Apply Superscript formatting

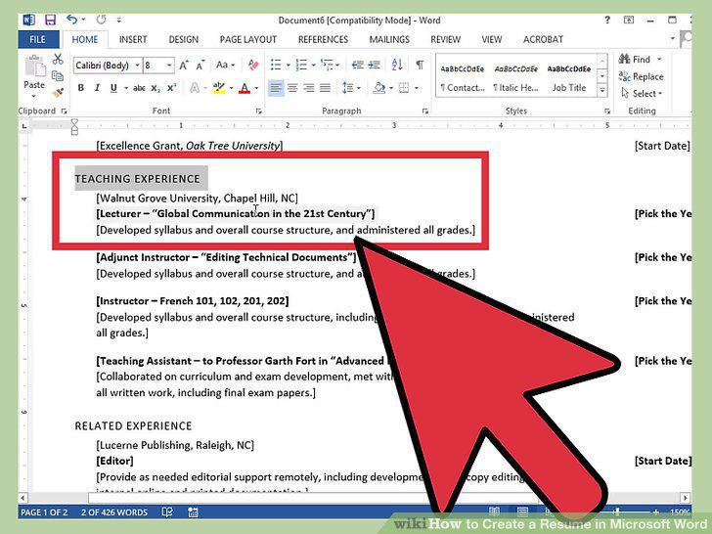coord(172,88)
